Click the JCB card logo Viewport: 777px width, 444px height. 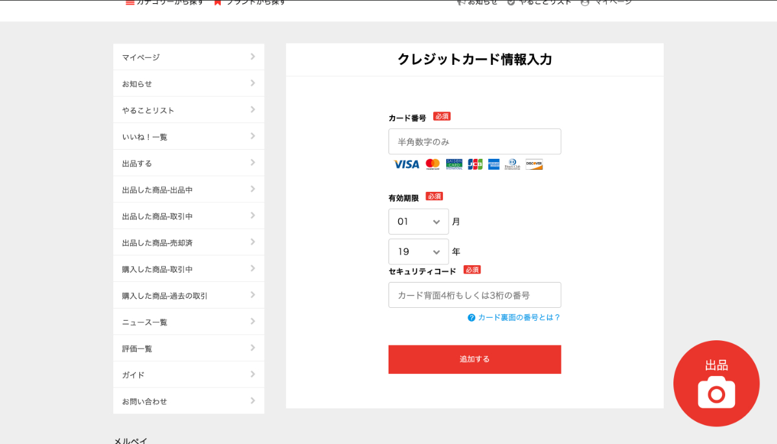(475, 165)
